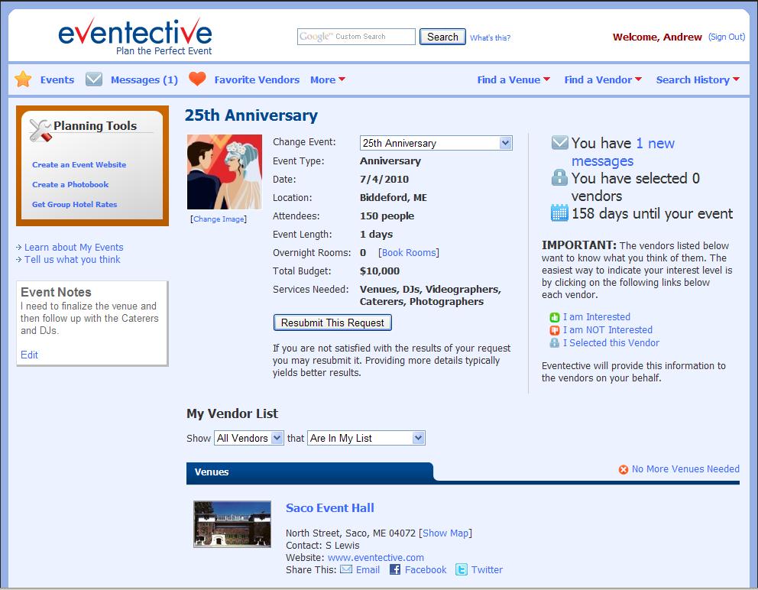Click the Events star icon
The width and height of the screenshot is (758, 590).
(24, 79)
